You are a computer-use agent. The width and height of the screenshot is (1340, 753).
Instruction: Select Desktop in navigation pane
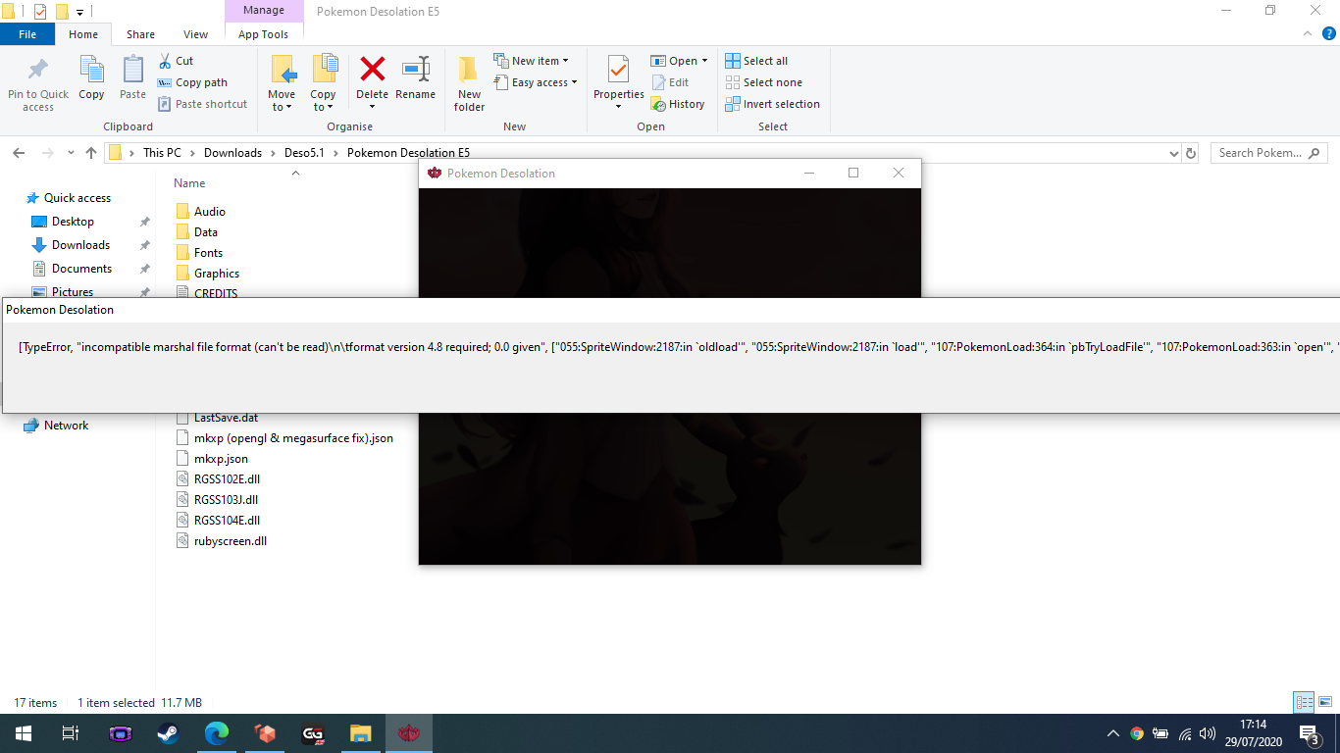(x=73, y=222)
